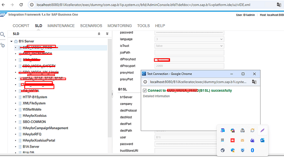The image size is (284, 157).
Task: Click the diProxyport field showing 2099
Action: tap(189, 66)
